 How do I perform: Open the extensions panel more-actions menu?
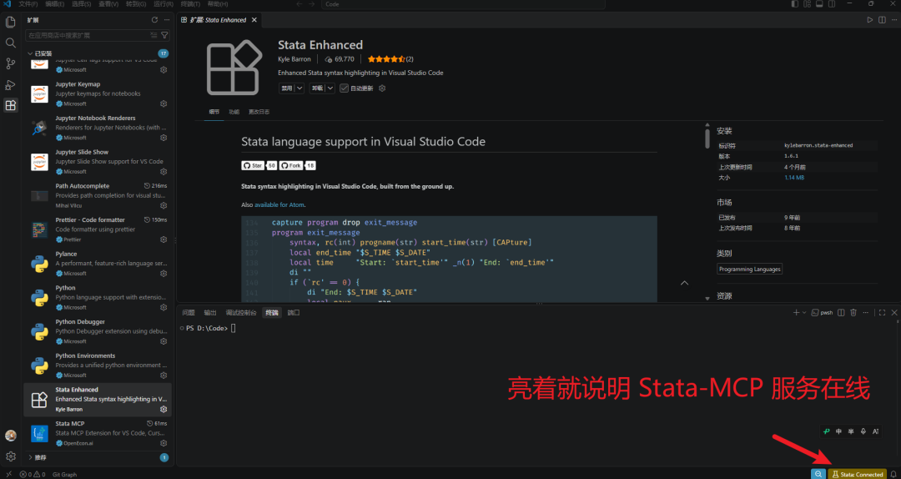(x=167, y=19)
